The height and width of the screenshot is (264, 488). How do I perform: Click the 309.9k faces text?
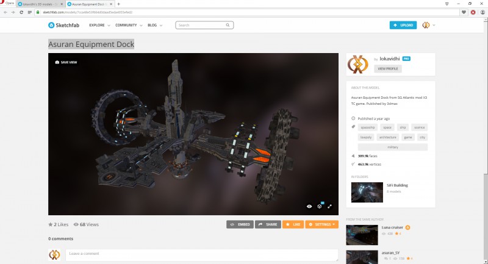368,156
